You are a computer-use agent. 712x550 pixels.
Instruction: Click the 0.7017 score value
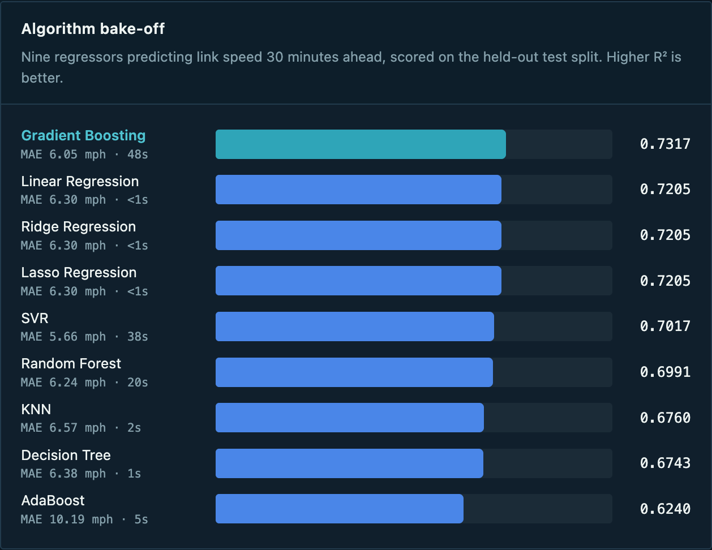[665, 326]
